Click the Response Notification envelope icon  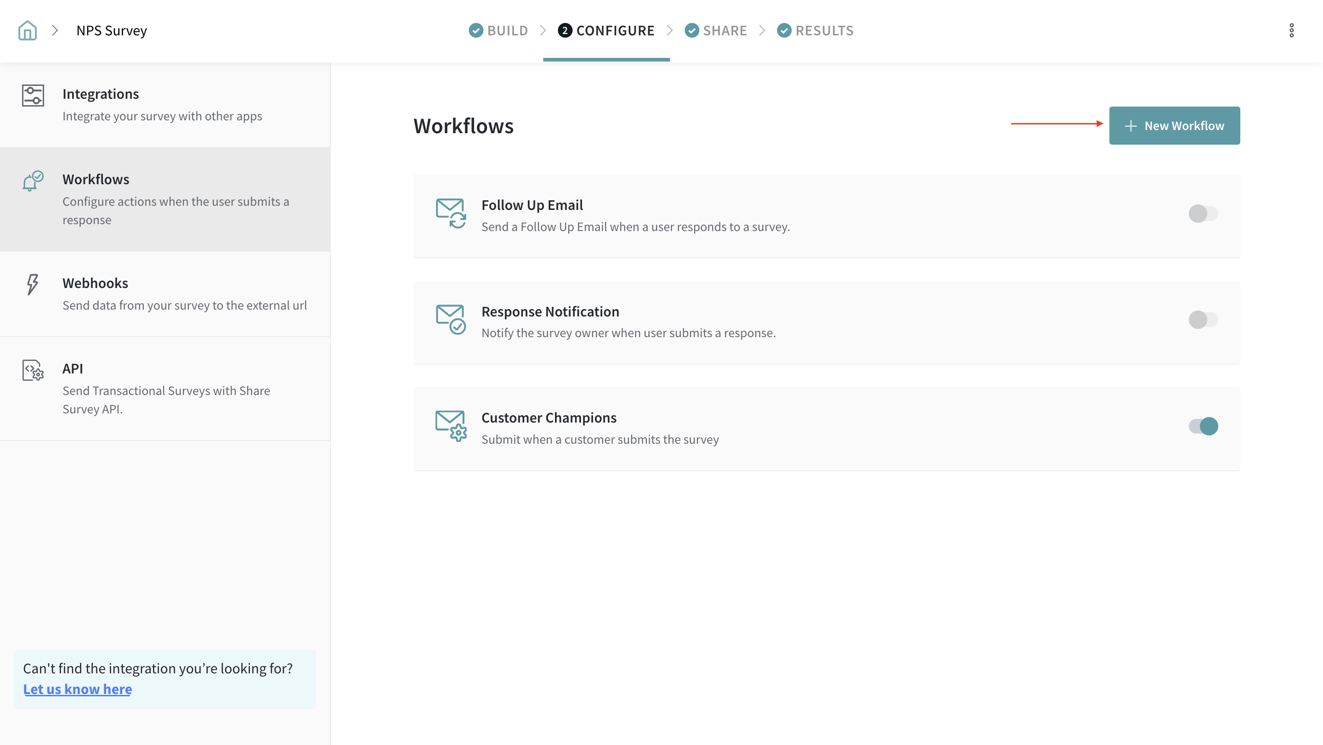pos(450,319)
